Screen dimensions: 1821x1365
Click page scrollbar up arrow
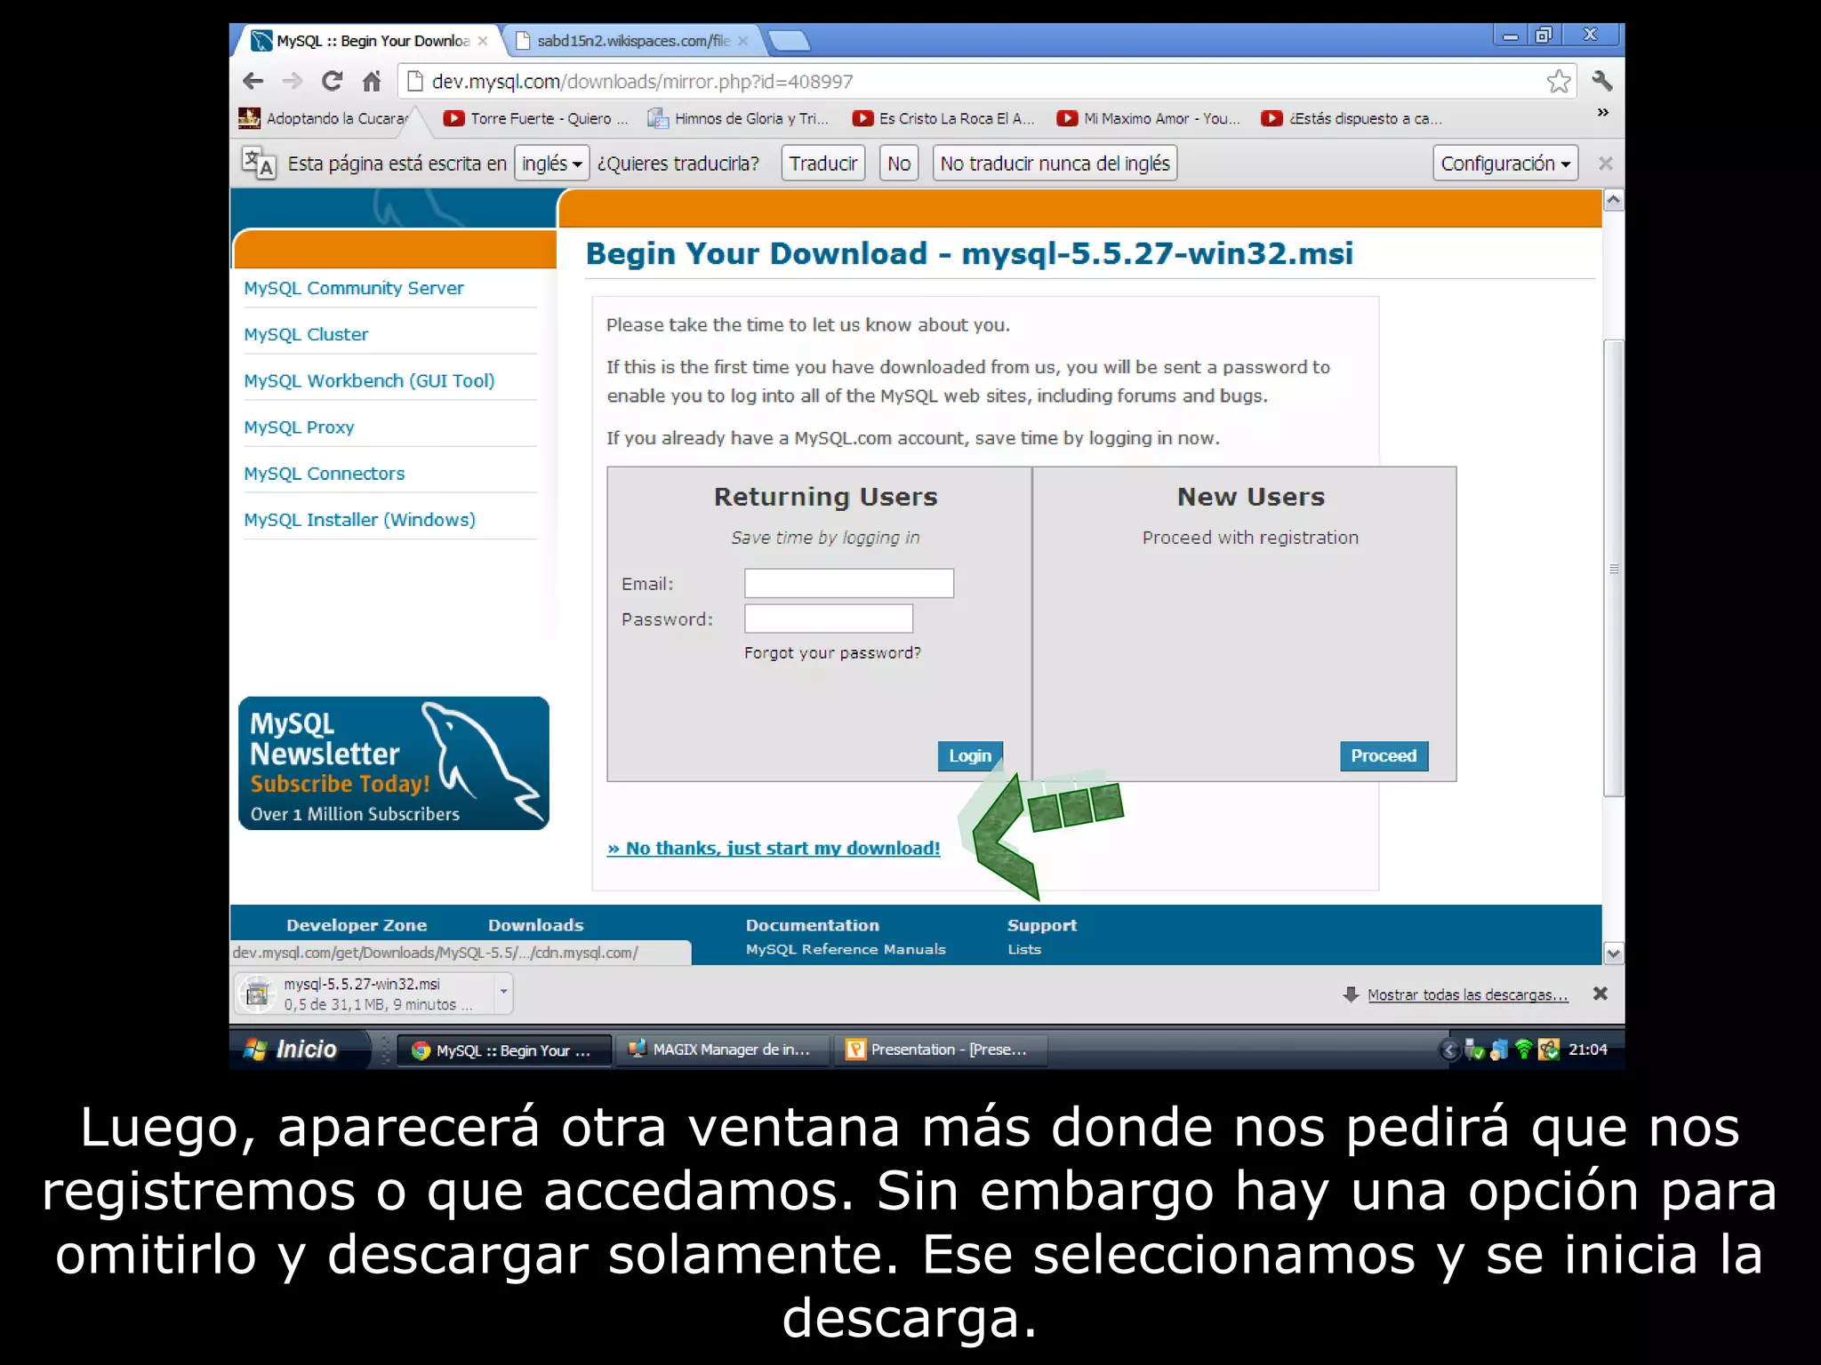(1613, 200)
